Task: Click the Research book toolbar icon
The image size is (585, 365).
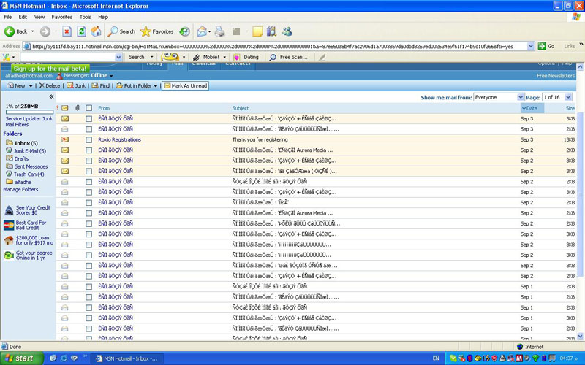Action: 271,31
